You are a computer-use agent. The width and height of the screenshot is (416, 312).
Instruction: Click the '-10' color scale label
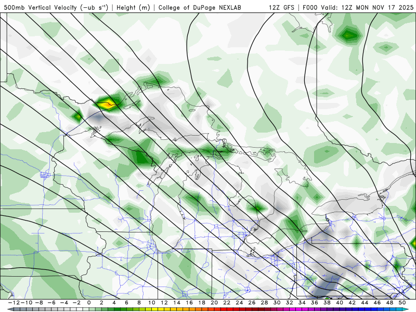(x=26, y=303)
